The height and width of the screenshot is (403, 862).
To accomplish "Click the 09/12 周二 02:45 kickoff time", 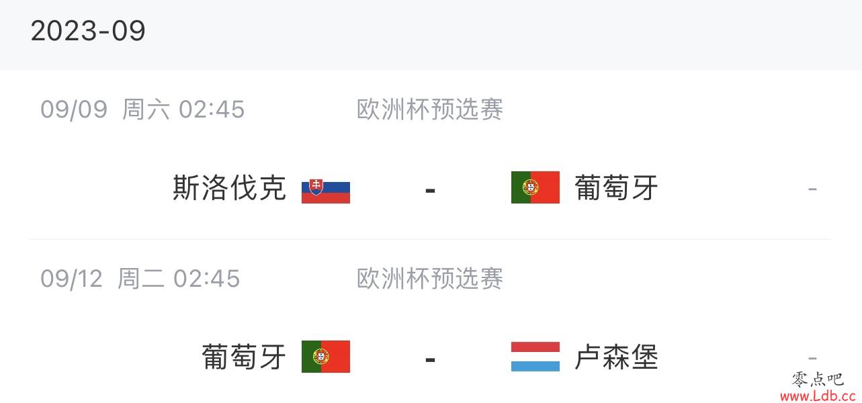I will [x=140, y=279].
